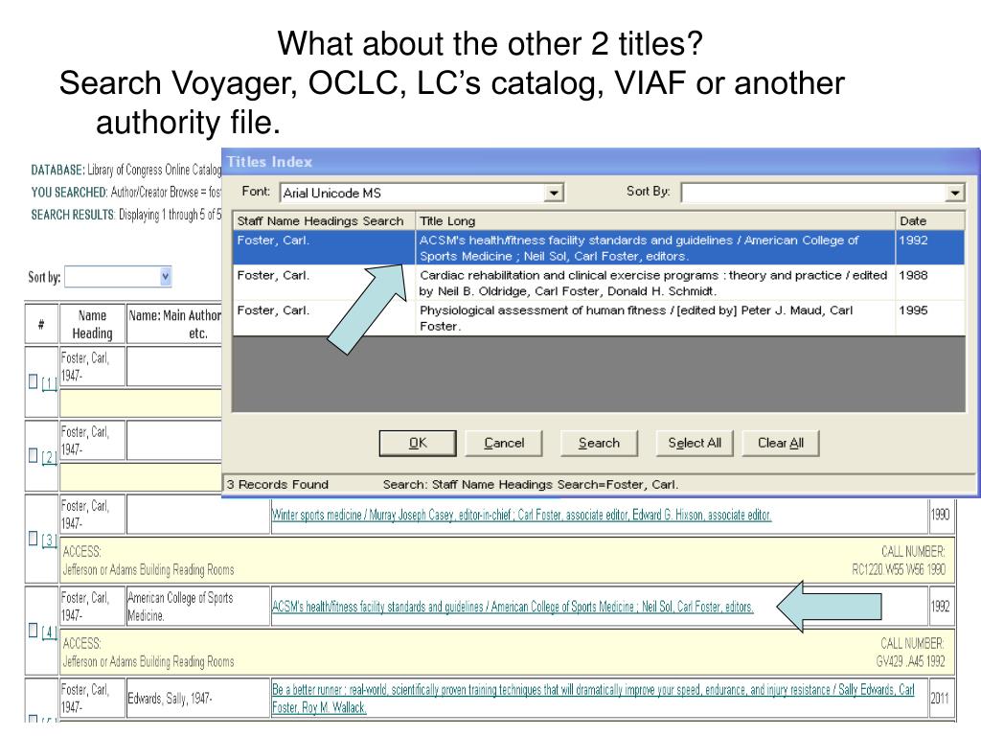
Task: Click the Select All button
Action: (695, 443)
